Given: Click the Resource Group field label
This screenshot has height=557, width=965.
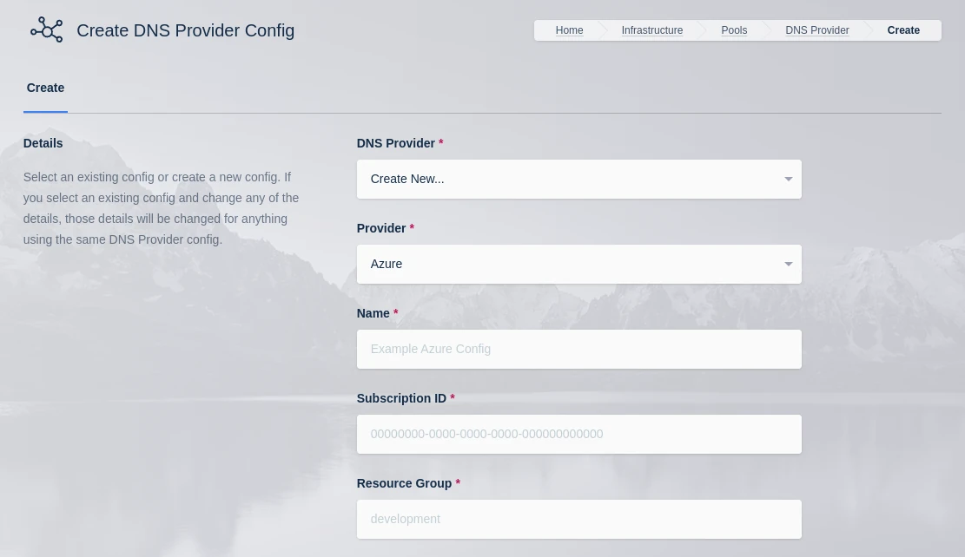Looking at the screenshot, I should (x=404, y=483).
